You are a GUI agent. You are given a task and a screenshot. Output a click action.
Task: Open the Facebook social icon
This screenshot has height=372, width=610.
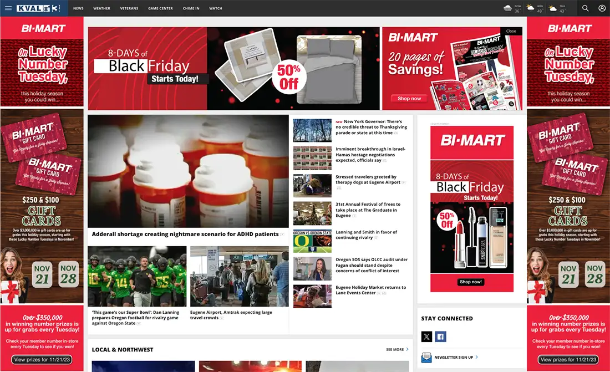(x=441, y=337)
